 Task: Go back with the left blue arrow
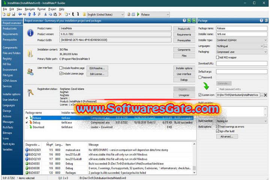pos(20,14)
